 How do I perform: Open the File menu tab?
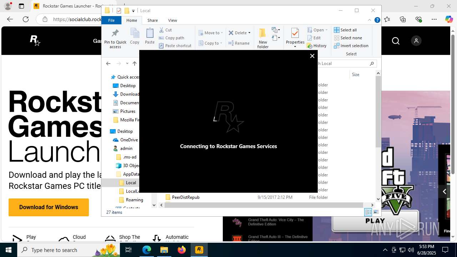click(111, 20)
